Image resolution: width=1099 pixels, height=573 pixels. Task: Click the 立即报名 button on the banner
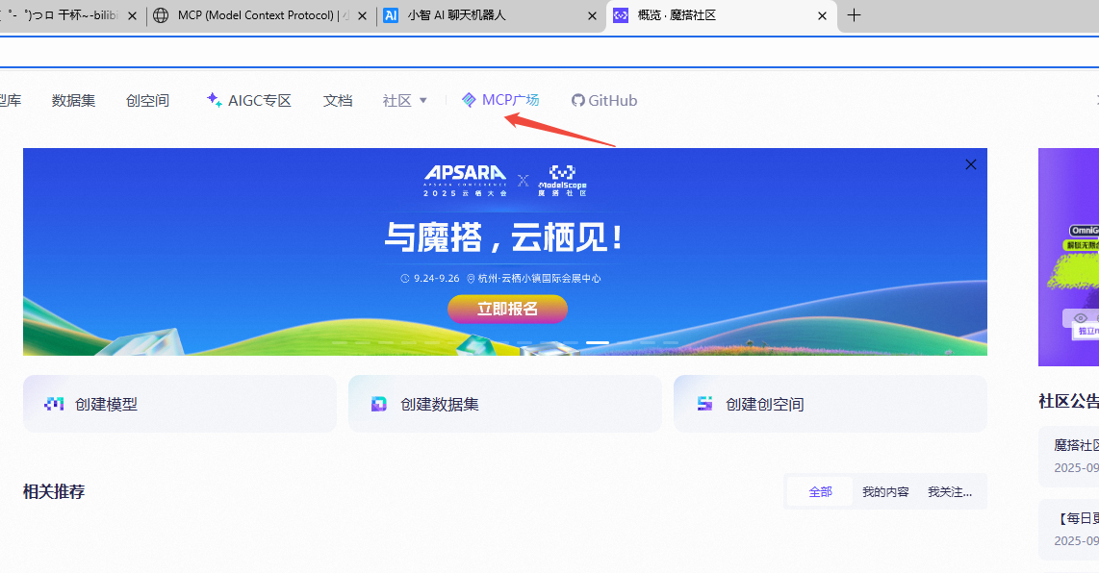click(x=507, y=309)
